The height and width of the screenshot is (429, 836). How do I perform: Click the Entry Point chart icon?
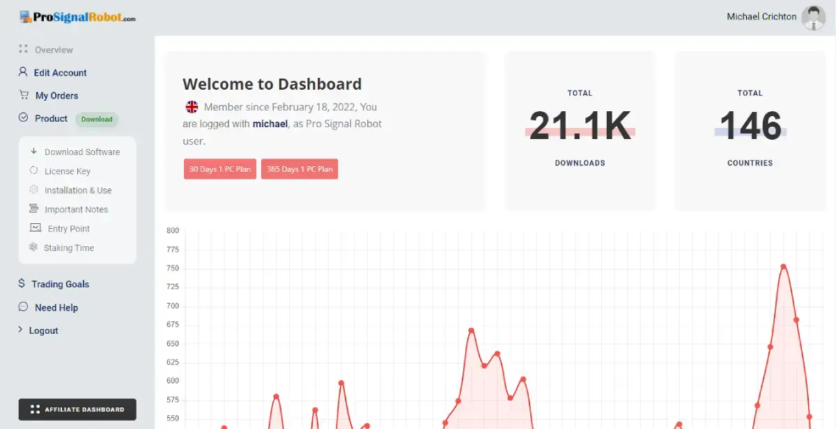pyautogui.click(x=35, y=228)
